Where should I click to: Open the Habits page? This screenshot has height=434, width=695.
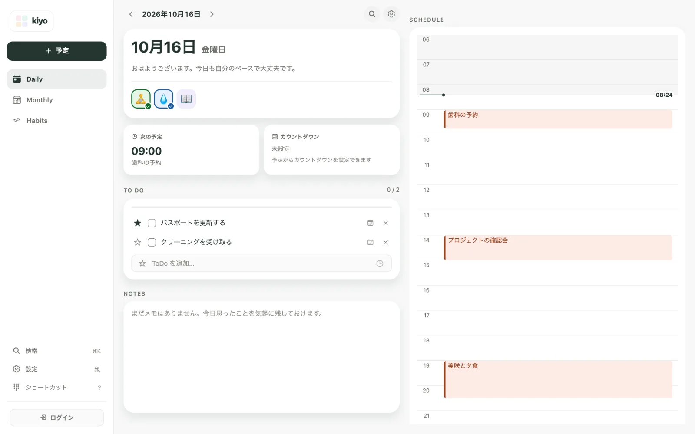point(56,121)
